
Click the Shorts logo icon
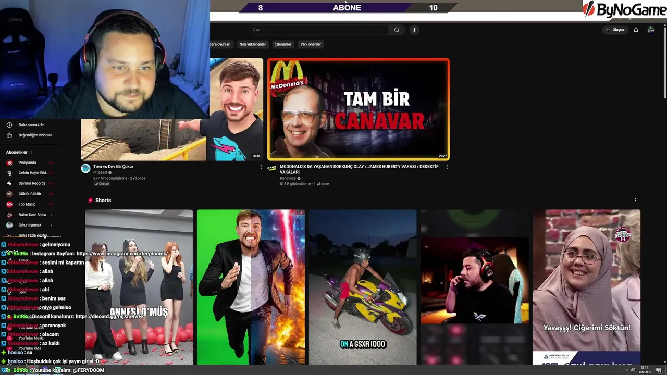[x=91, y=200]
